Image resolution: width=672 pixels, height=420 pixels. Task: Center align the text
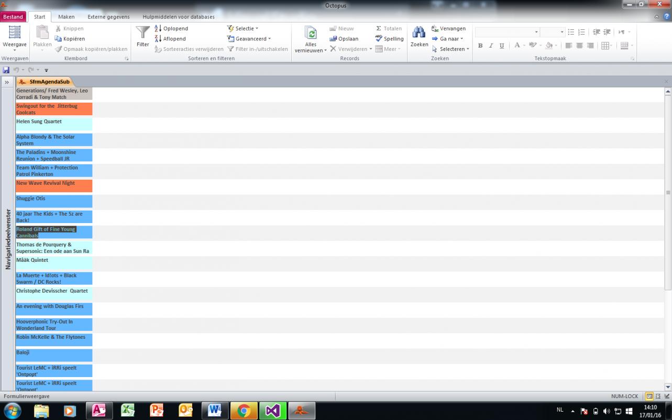579,46
